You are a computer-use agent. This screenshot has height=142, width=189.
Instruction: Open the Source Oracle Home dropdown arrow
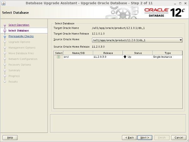coord(180,40)
